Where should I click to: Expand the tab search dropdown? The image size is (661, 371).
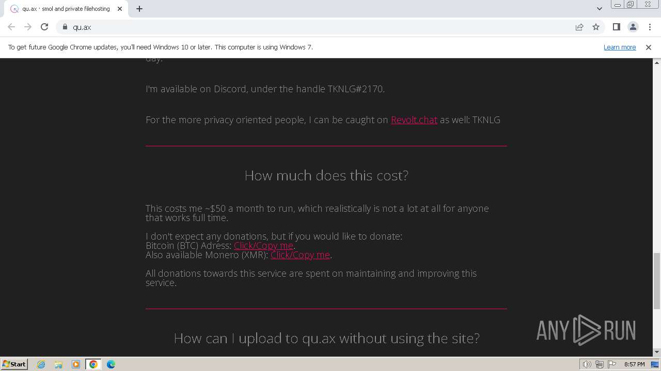(600, 9)
